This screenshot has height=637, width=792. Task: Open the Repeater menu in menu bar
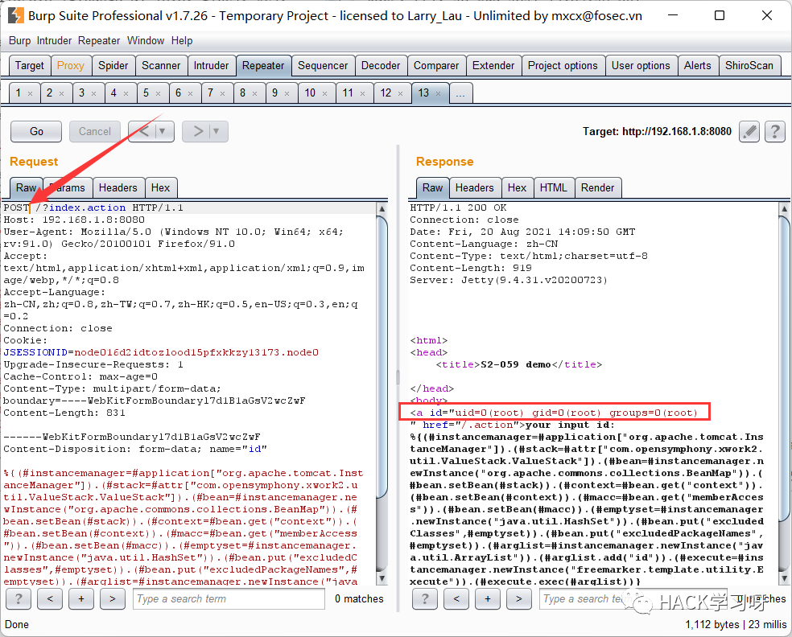click(99, 40)
